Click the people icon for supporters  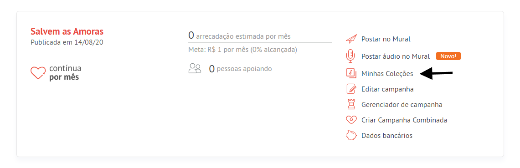pyautogui.click(x=195, y=68)
